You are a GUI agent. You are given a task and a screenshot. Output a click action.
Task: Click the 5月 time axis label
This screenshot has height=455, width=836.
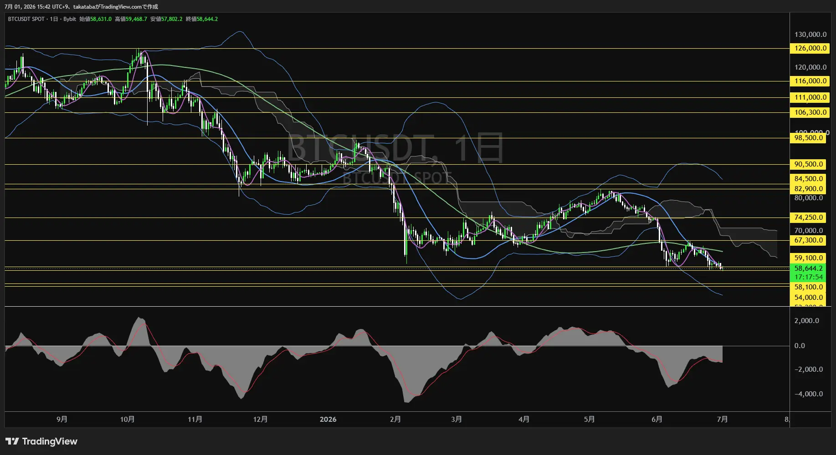(590, 419)
